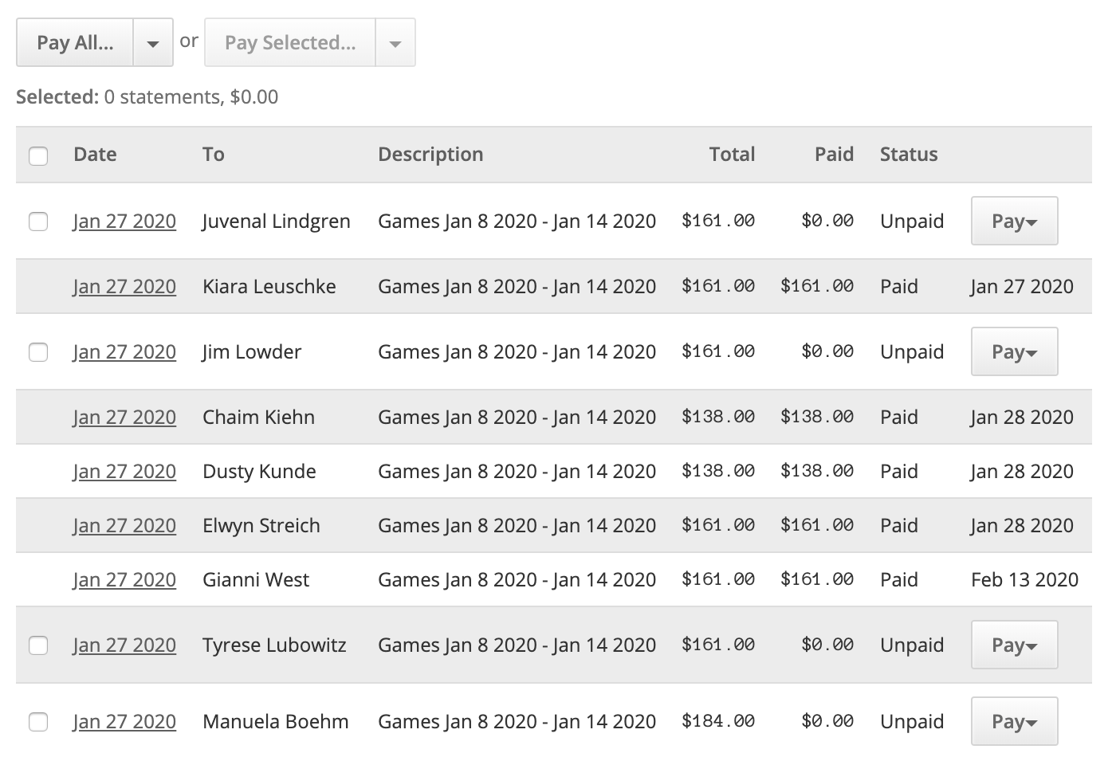Click Dusty Kunde's $138.00 total
Image resolution: width=1116 pixels, height=757 pixels.
click(x=718, y=471)
